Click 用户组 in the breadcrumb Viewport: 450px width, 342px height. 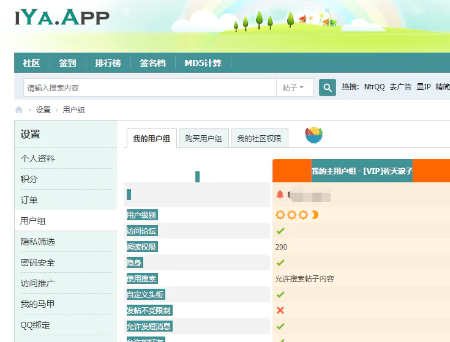point(73,110)
